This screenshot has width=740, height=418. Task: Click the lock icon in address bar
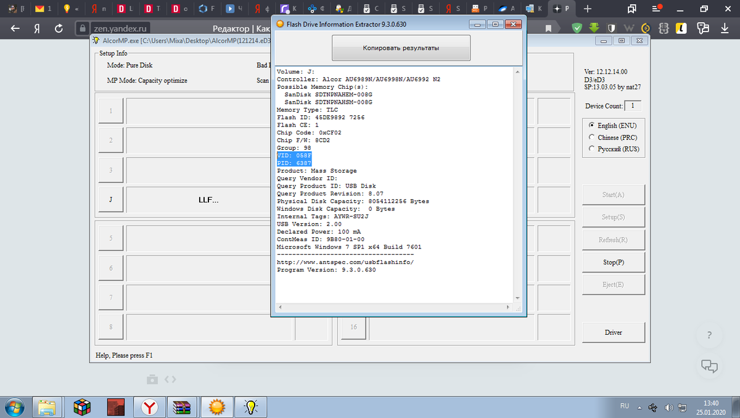(x=83, y=28)
